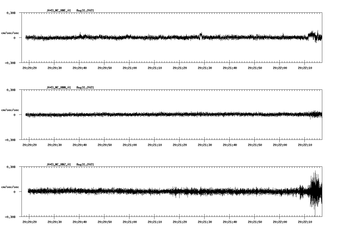
Task: Choose 20:20:20 time label beneath HNZ trace
Action: 30,222
